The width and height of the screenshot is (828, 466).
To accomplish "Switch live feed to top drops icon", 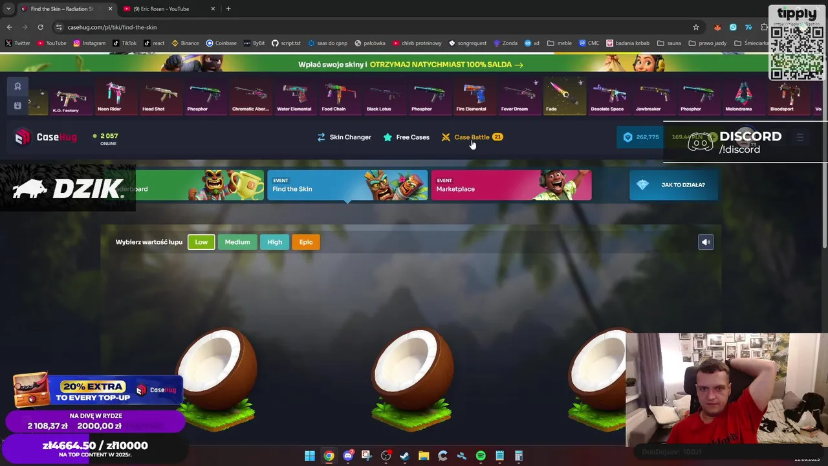I will tap(17, 86).
